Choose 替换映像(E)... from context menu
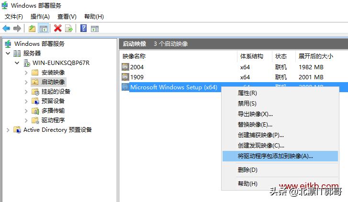The width and height of the screenshot is (348, 202). tap(280, 125)
